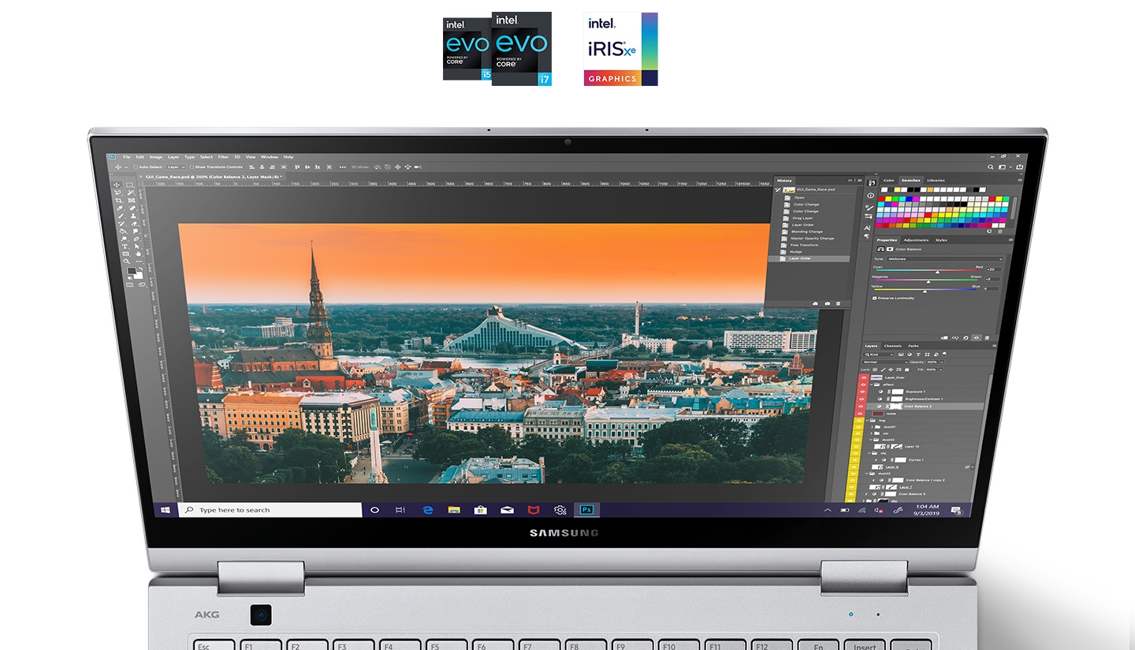Click the Yellow-Blue slider handle

[925, 292]
